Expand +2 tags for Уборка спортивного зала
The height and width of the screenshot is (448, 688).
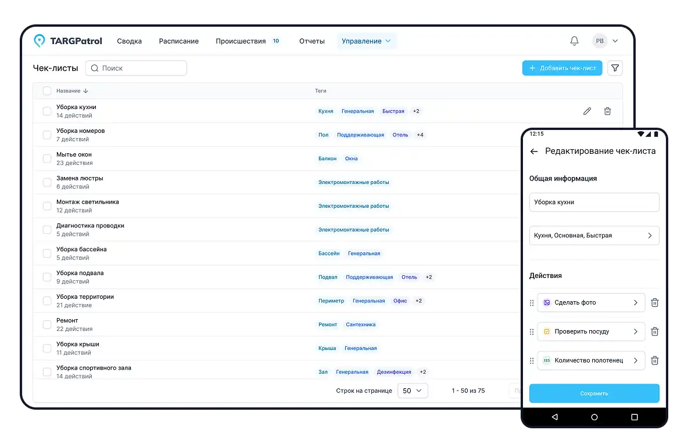423,372
